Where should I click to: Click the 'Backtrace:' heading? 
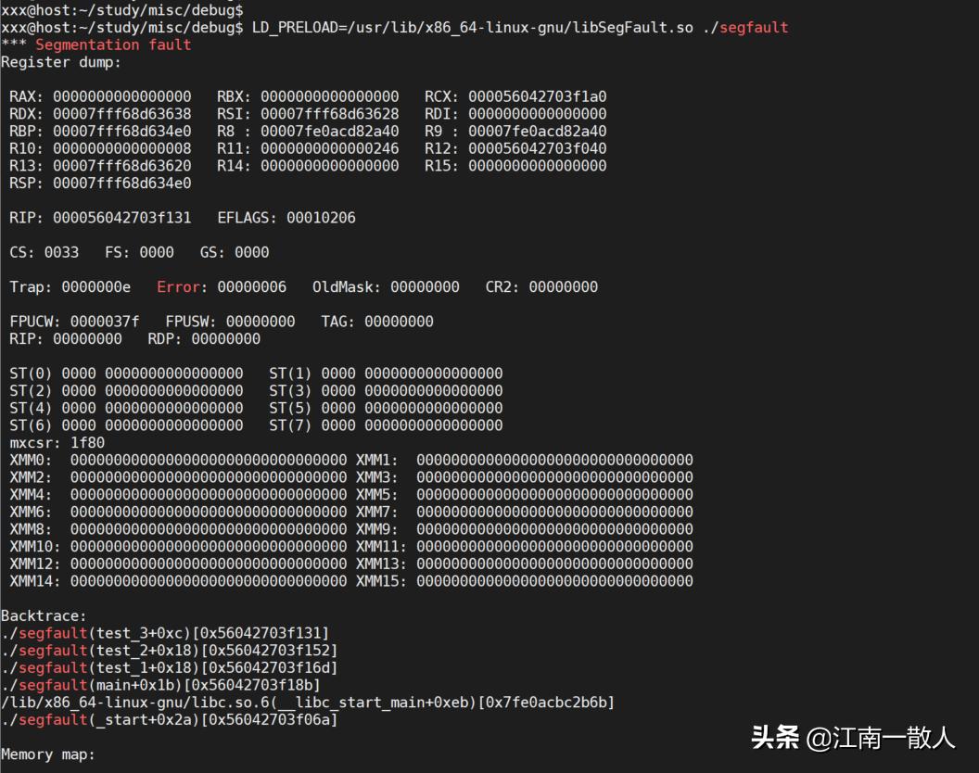pos(44,616)
